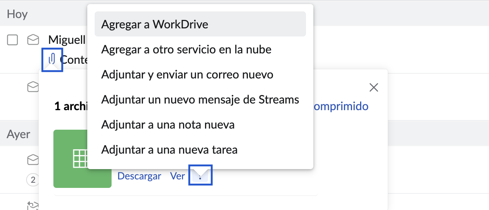
Task: Click the conversation count badge showing 2
Action: (x=33, y=180)
